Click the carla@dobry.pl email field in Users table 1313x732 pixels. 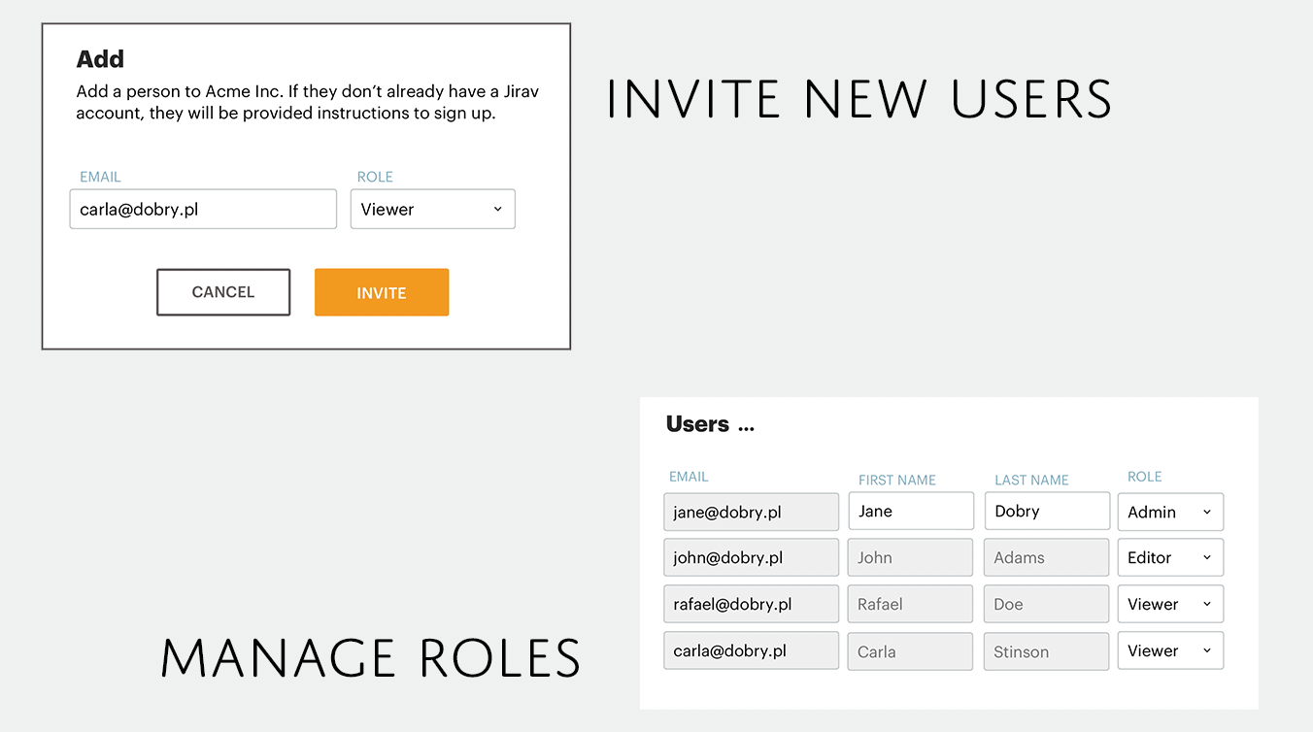(751, 650)
